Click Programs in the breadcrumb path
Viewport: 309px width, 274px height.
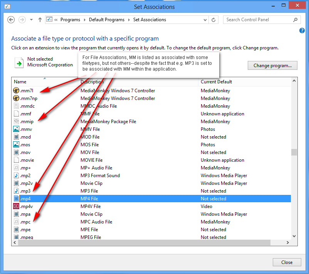point(70,20)
